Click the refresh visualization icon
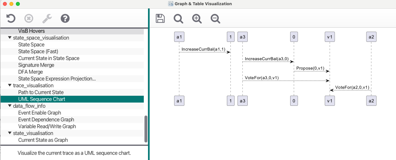396x160 pixels. click(11, 18)
